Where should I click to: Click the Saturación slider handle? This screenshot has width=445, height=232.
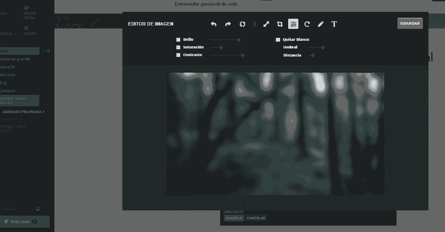(221, 48)
